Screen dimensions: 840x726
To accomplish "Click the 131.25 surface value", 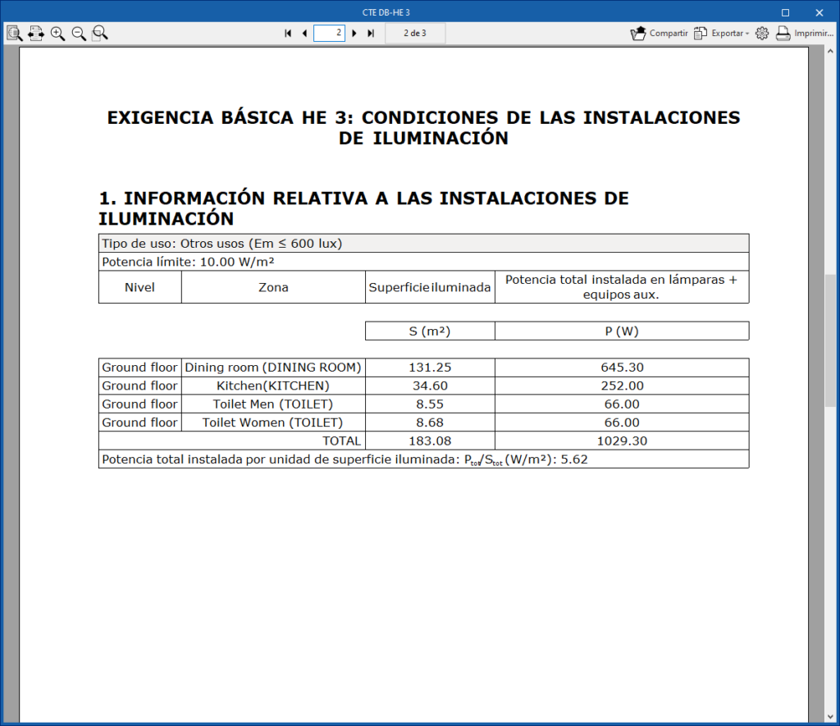I will click(430, 368).
